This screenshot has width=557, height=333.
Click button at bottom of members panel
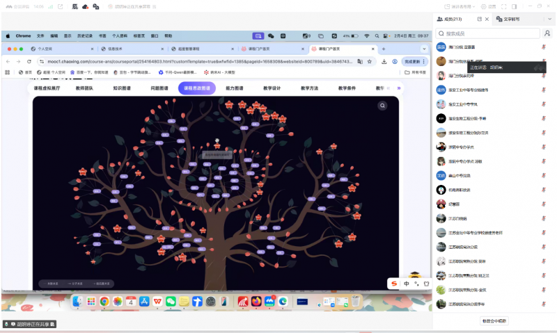pos(494,320)
